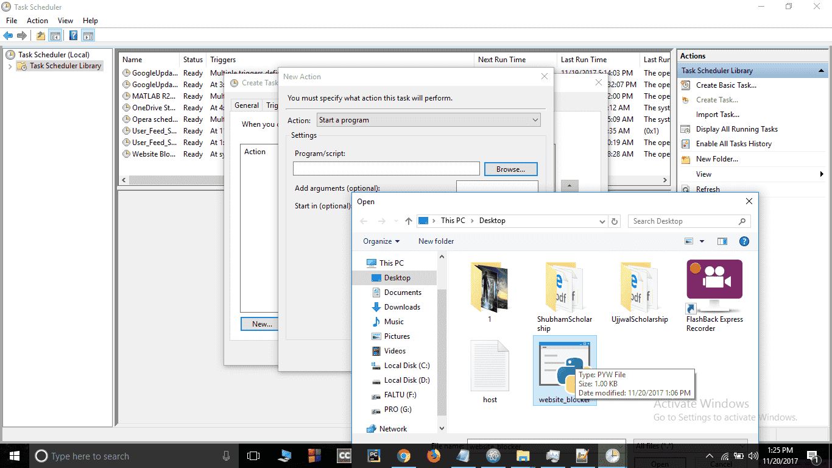Click Create Basic Task in Actions pane

726,85
